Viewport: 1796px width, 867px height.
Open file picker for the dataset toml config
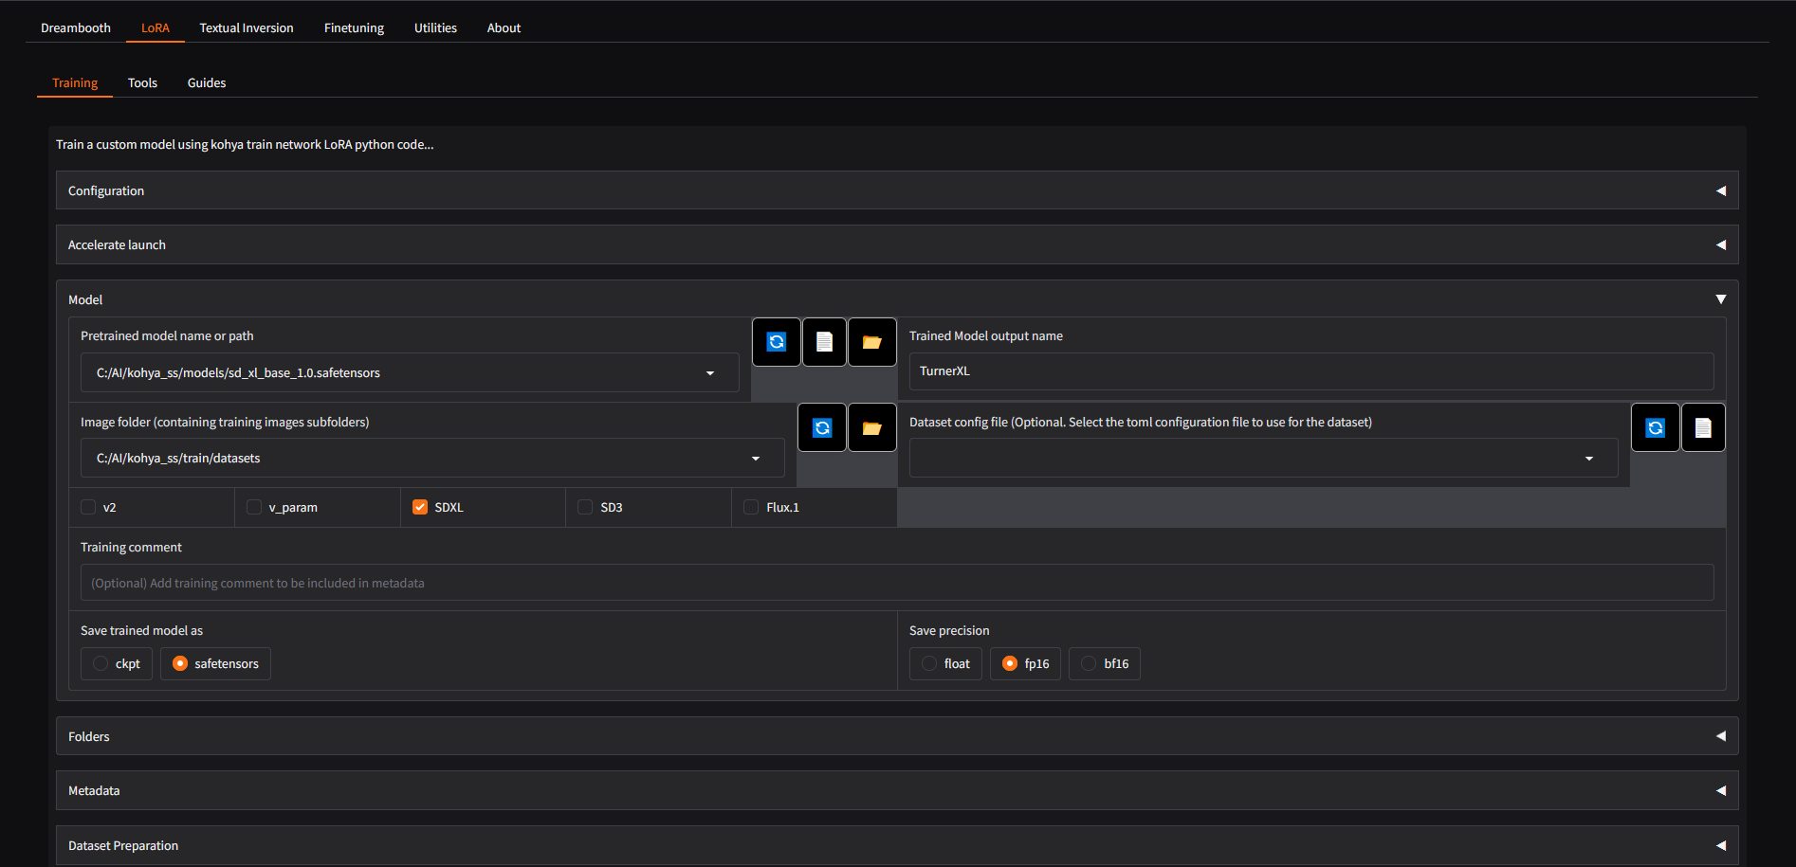[x=1702, y=426]
